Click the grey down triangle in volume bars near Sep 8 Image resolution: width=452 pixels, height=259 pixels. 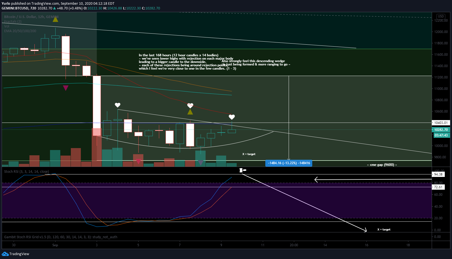pyautogui.click(x=201, y=162)
